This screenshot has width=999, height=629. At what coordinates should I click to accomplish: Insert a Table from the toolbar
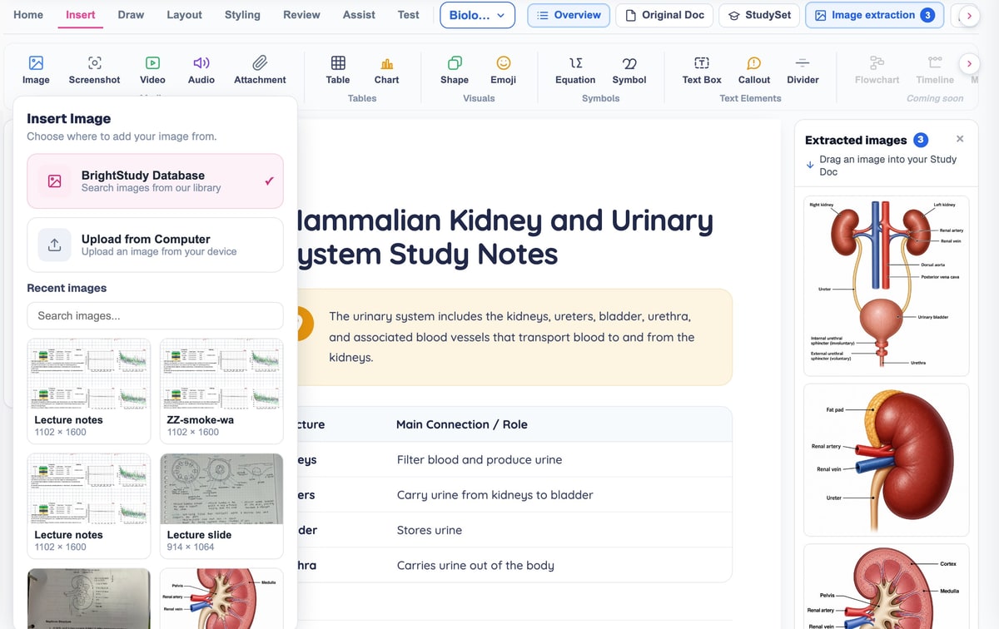(x=338, y=70)
